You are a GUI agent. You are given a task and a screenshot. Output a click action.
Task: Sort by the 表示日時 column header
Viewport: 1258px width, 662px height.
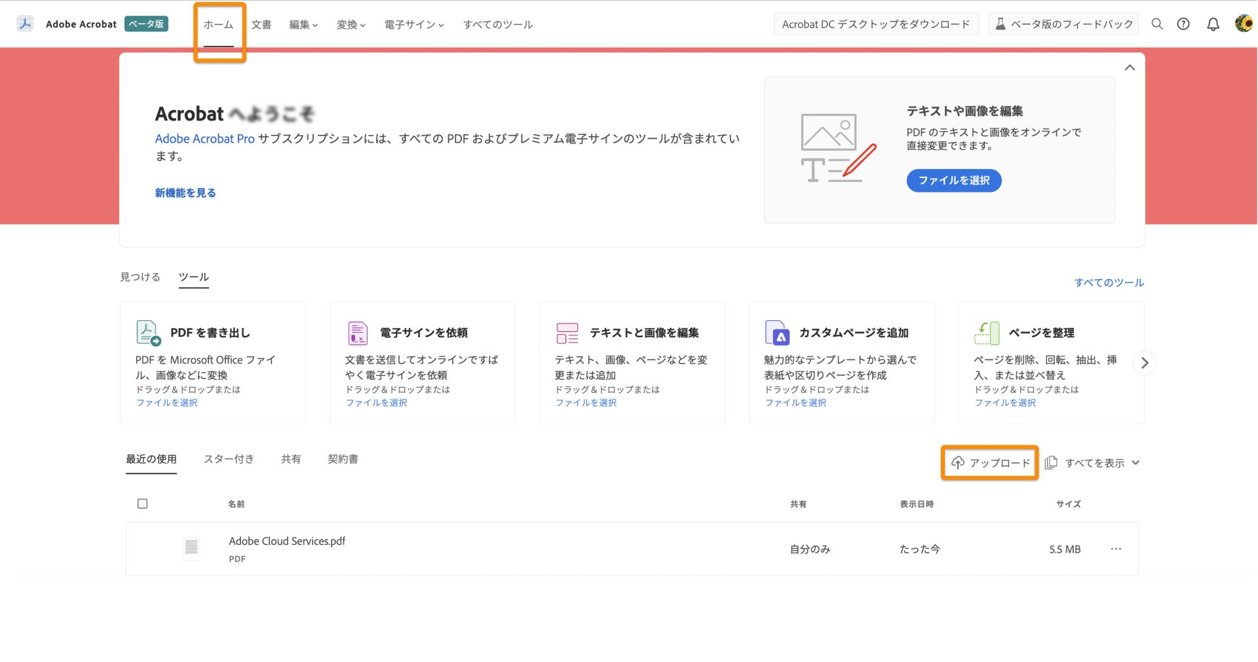point(917,504)
